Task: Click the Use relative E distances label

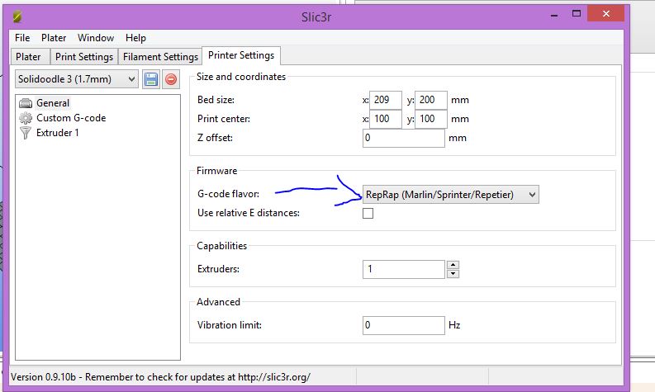Action: 249,213
